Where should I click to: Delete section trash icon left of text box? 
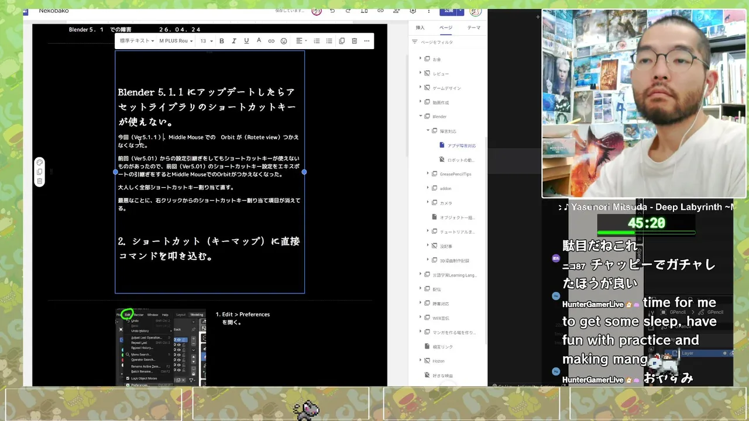39,181
